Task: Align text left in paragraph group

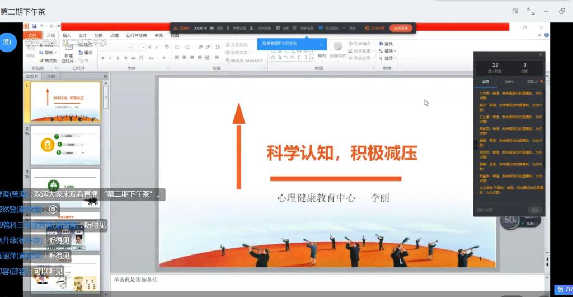Action: click(176, 58)
